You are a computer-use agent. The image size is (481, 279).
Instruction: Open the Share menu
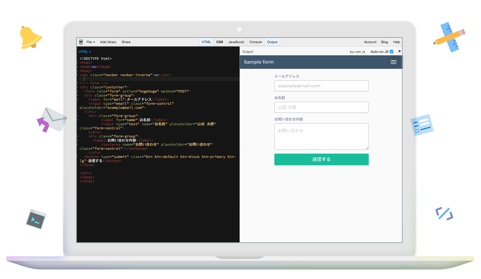pyautogui.click(x=126, y=42)
